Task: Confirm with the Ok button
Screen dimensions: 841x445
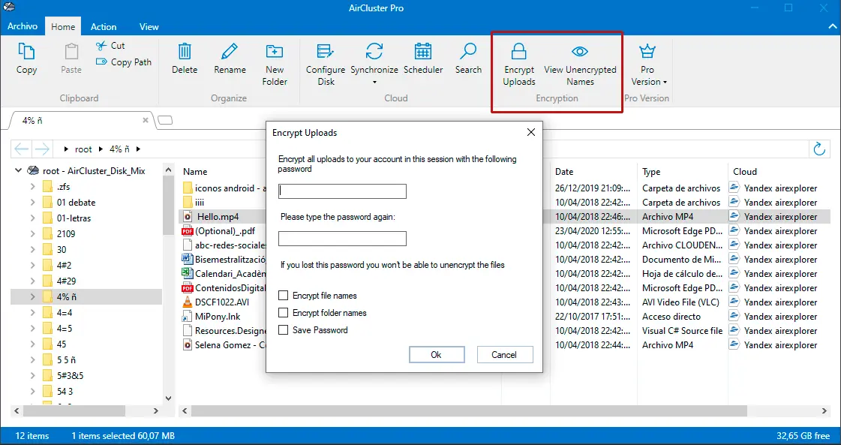Action: (x=436, y=355)
